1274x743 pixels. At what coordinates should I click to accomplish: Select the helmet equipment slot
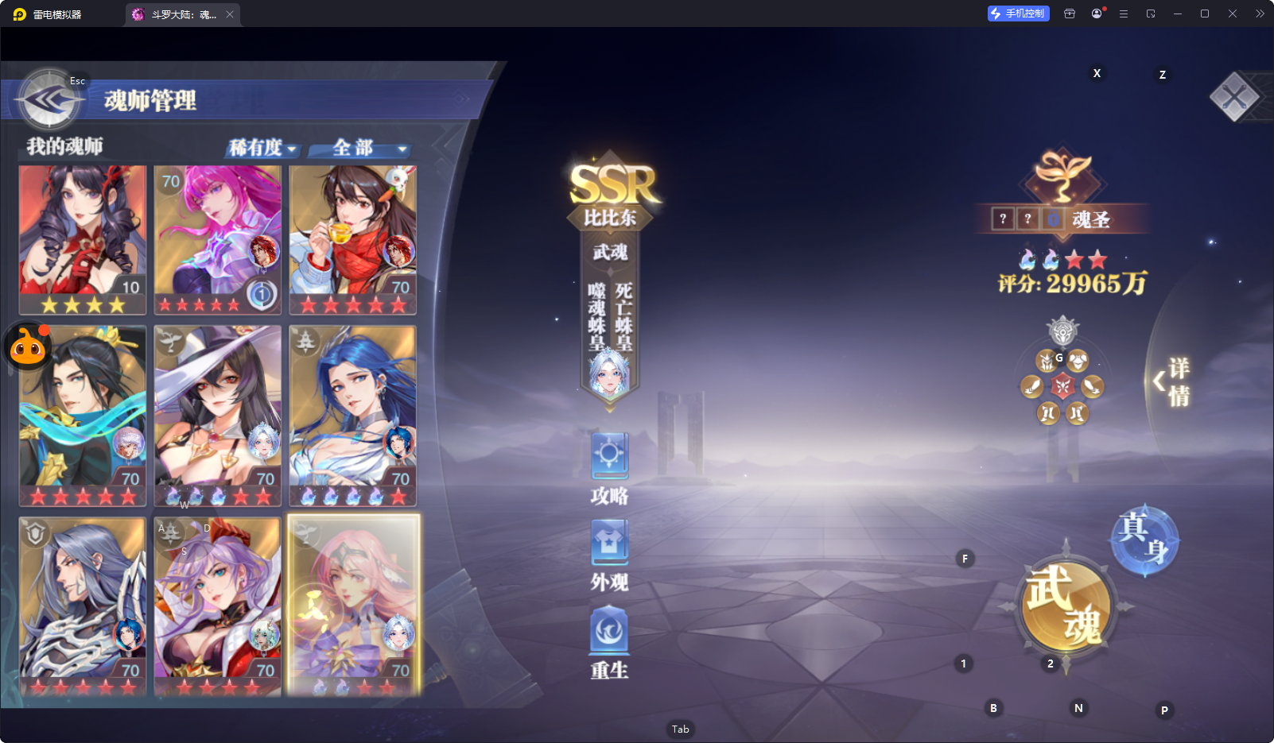click(1047, 362)
